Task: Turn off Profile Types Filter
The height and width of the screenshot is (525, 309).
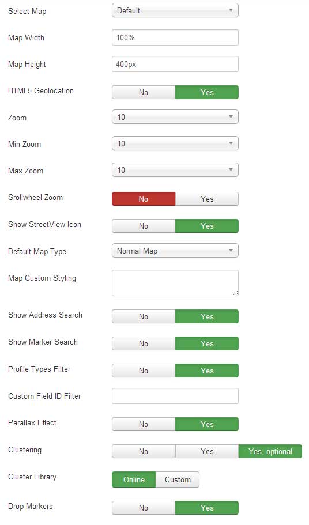Action: point(144,371)
